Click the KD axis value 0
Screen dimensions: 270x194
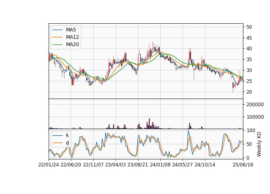[248, 158]
